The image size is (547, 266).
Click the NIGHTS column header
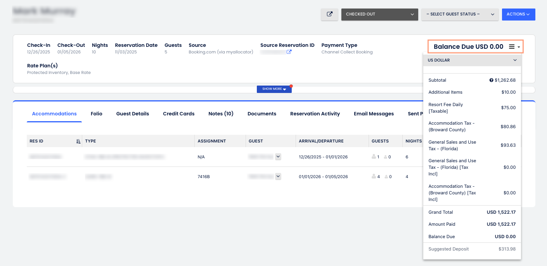[414, 141]
